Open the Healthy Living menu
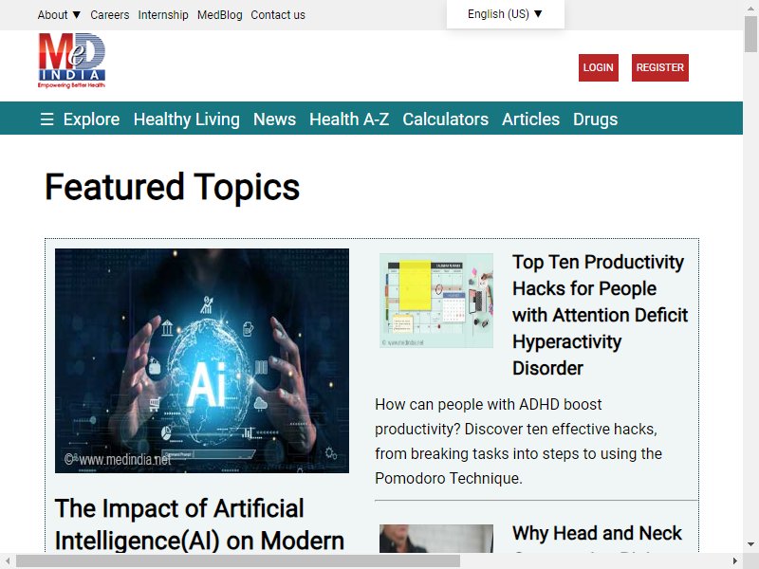This screenshot has width=759, height=569. (x=186, y=119)
